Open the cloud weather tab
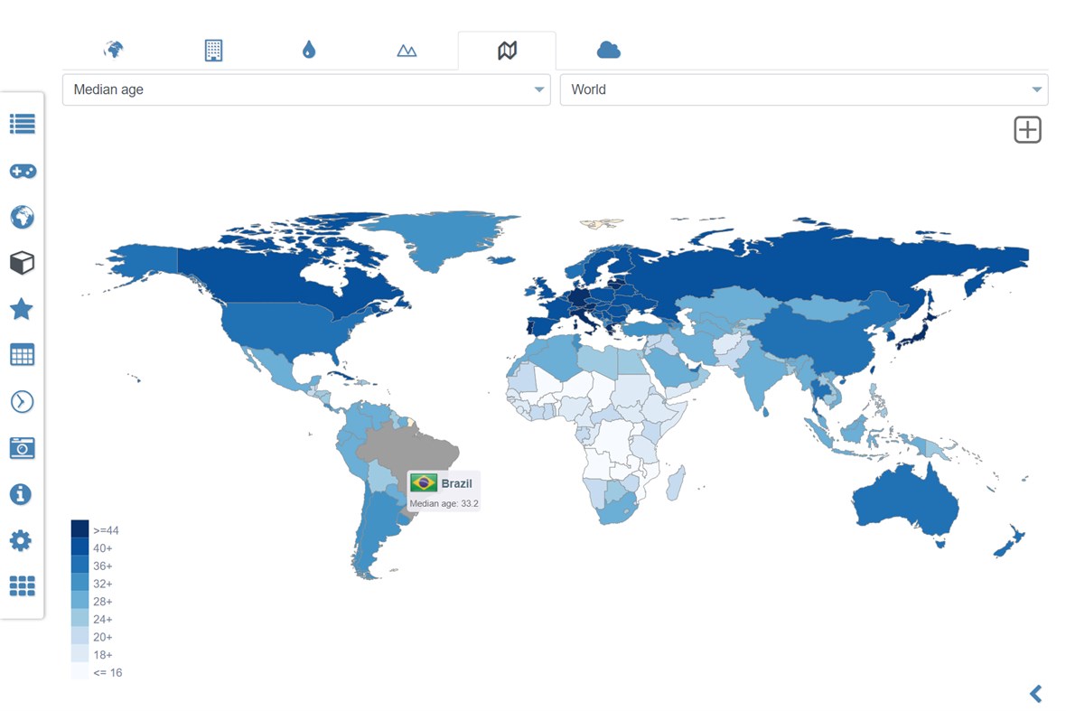The width and height of the screenshot is (1066, 711). 607,51
